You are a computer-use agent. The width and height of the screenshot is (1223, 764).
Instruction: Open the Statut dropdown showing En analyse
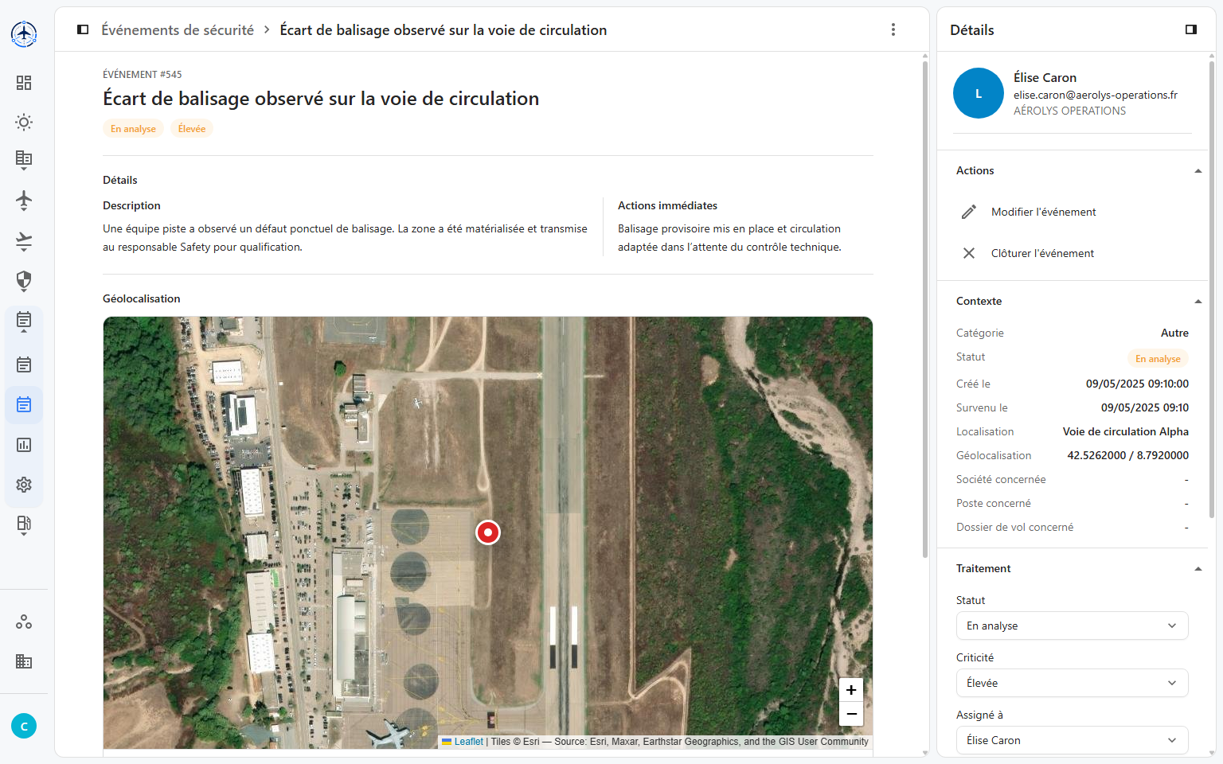tap(1073, 626)
